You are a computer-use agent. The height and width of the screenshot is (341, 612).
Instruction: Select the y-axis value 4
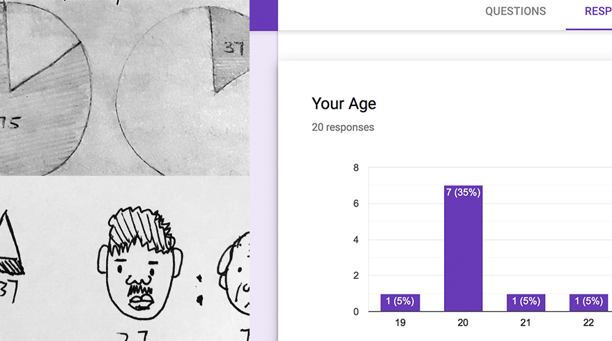click(x=355, y=240)
